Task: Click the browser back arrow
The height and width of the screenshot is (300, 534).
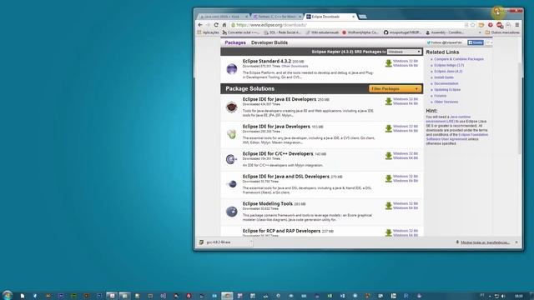Action: (200, 25)
